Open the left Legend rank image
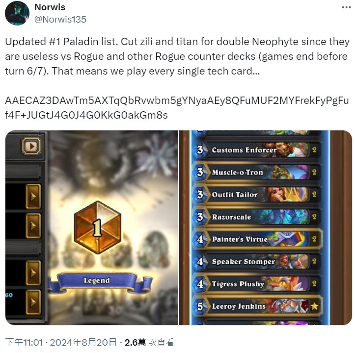Viewport: 355px width, 353px height. [x=91, y=227]
